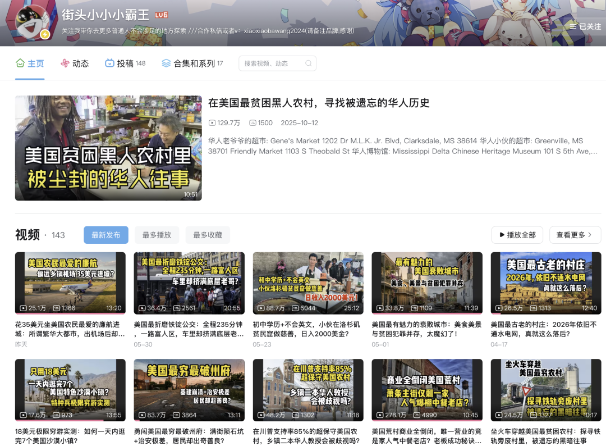The image size is (606, 446).
Task: Click the username 街头小小小霸王
Action: 105,15
